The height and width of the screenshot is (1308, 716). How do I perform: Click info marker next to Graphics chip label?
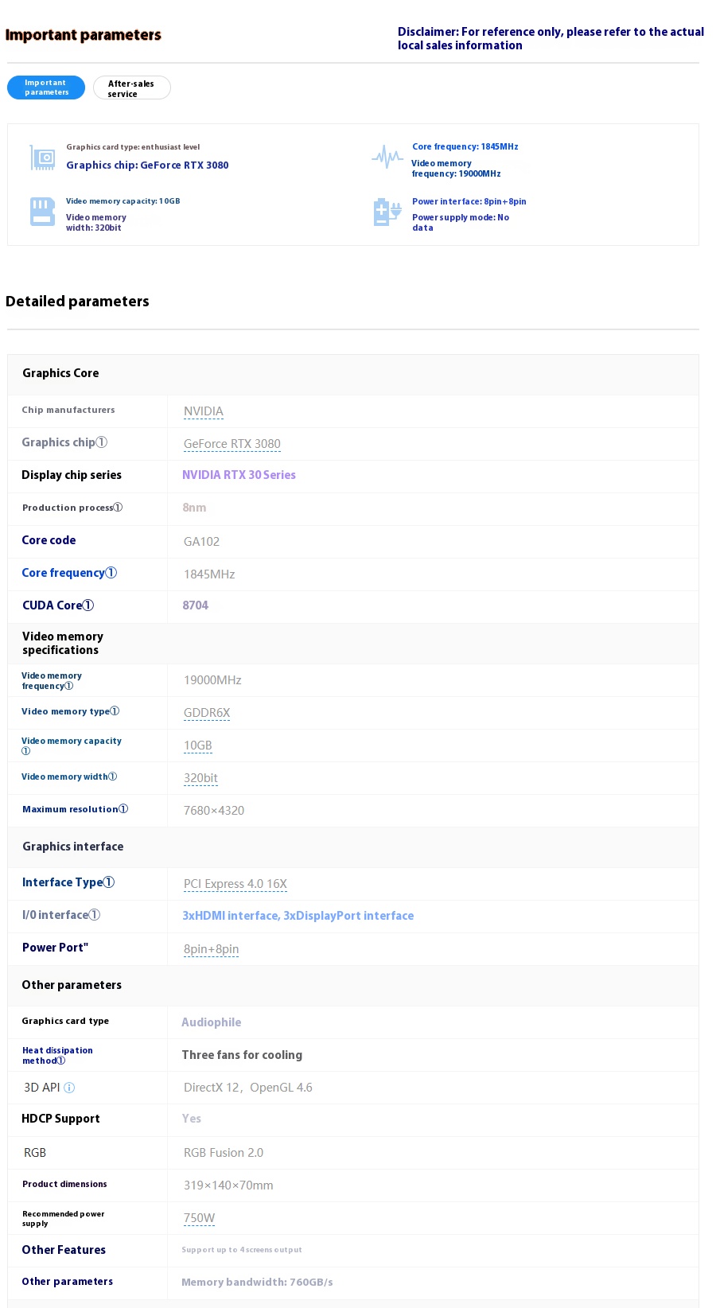pos(101,442)
